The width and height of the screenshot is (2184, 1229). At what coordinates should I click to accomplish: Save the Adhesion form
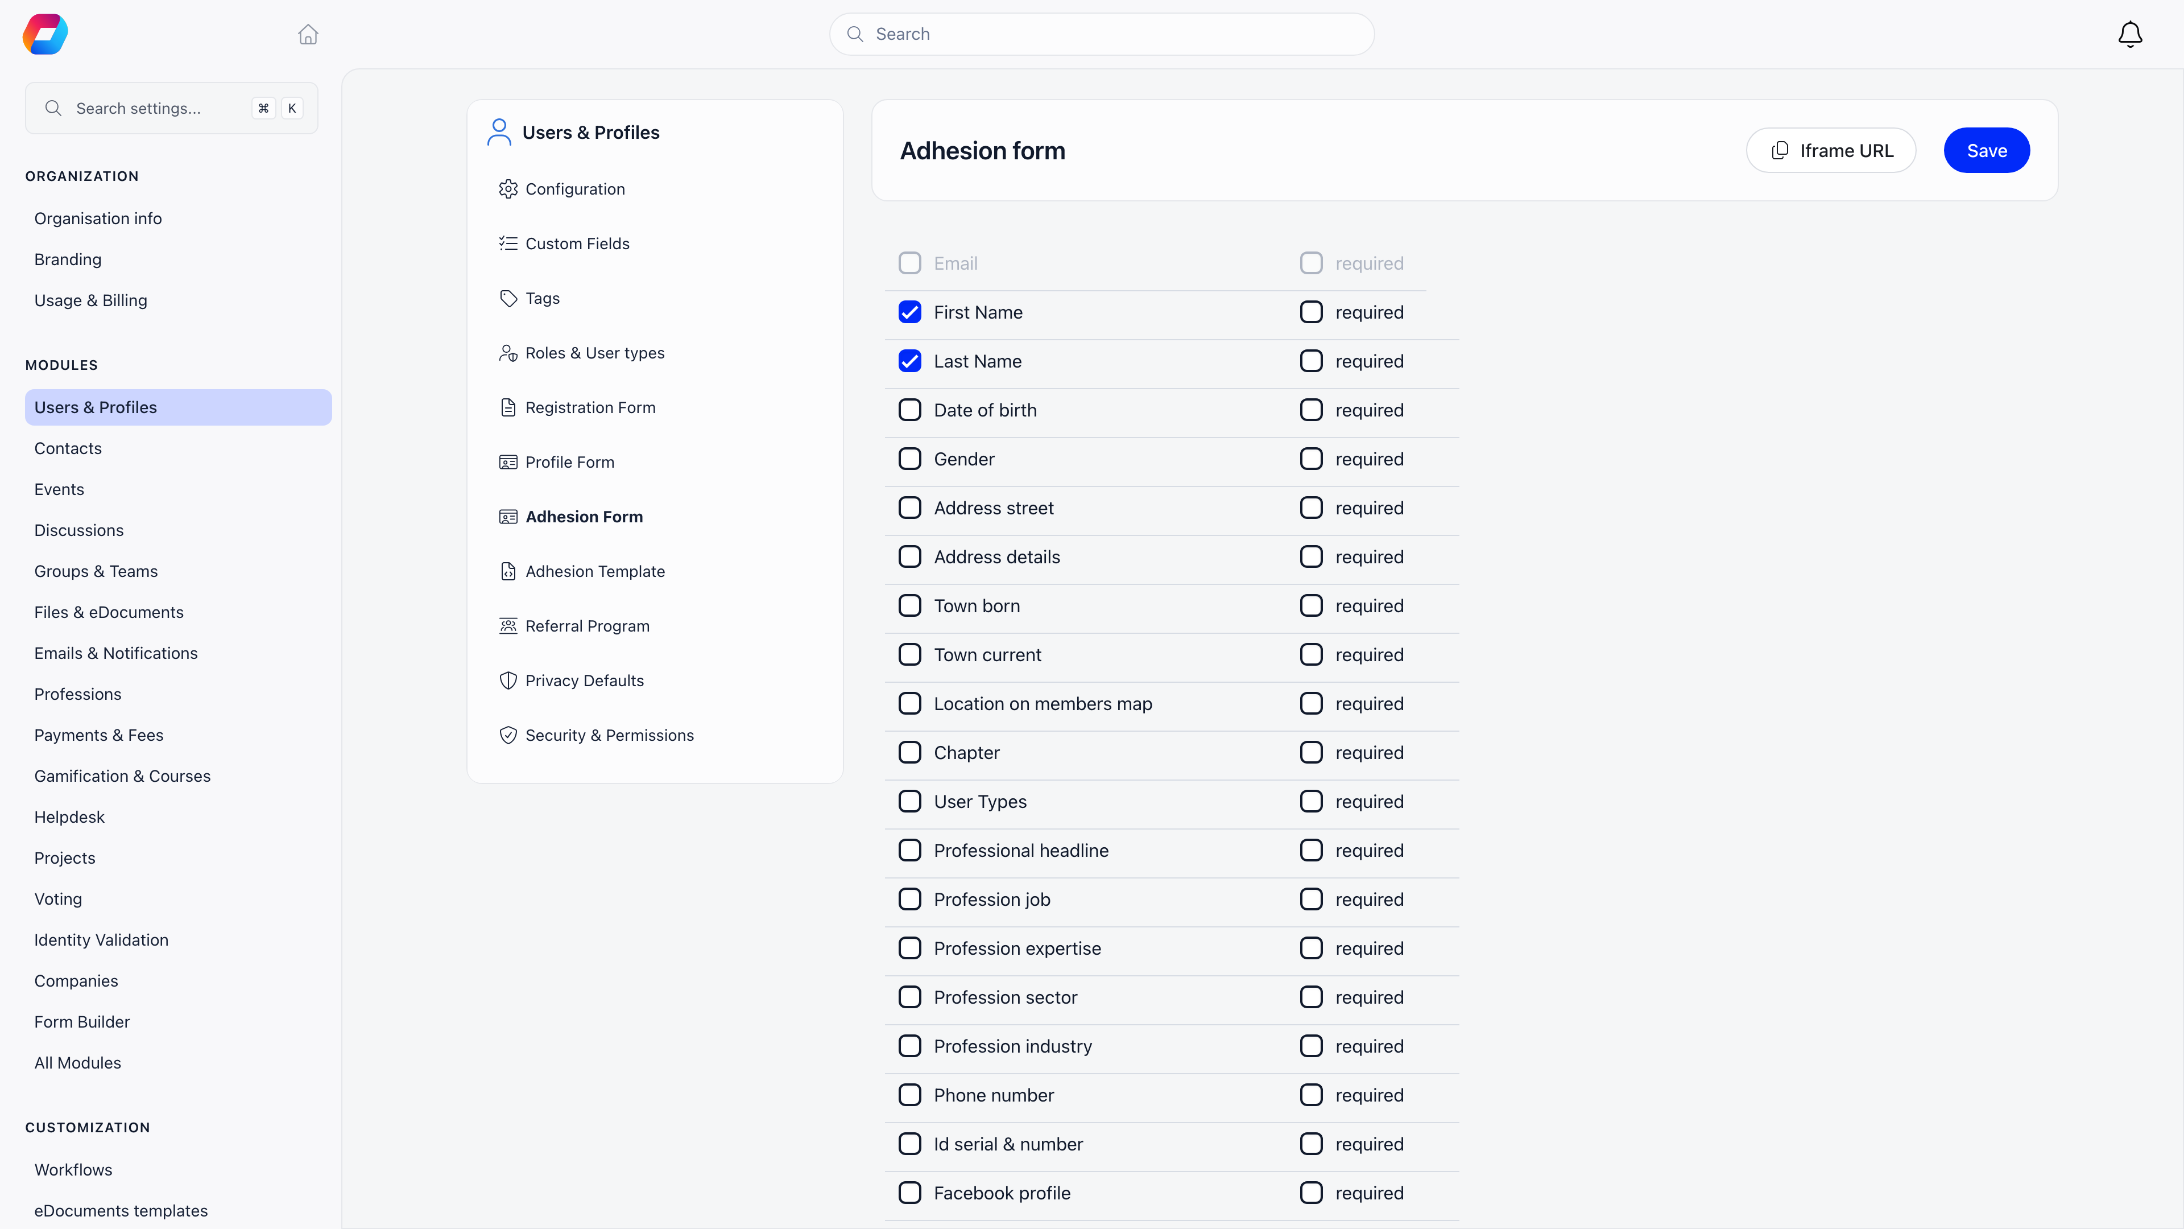click(1987, 150)
